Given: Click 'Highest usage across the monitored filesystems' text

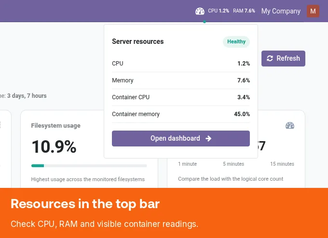Looking at the screenshot, I should (88, 180).
